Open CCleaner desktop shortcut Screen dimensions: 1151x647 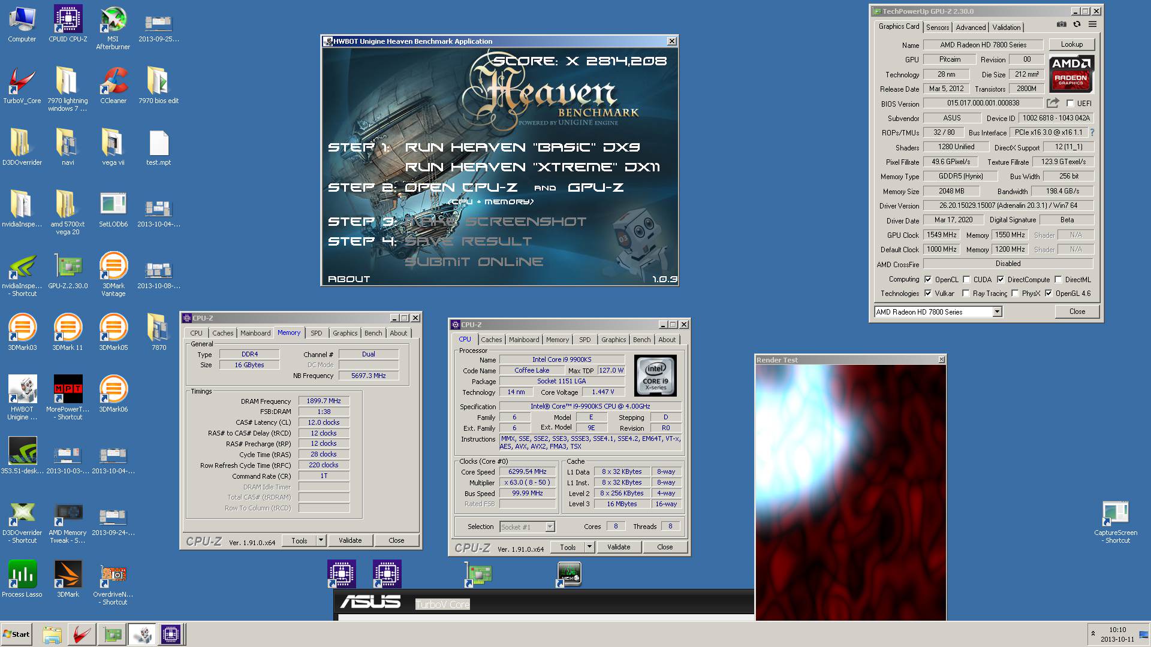[113, 86]
